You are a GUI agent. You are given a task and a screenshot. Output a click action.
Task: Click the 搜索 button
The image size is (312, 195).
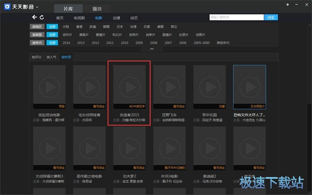(271, 17)
